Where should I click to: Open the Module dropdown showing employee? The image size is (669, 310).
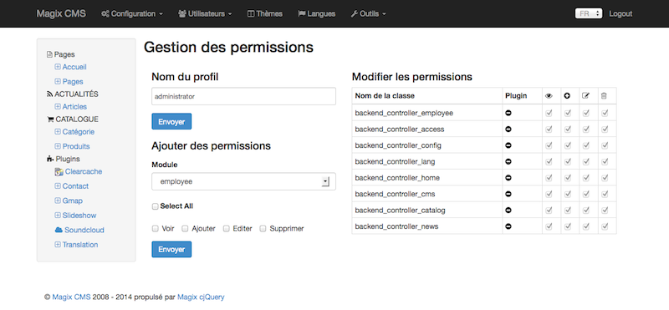(x=243, y=181)
